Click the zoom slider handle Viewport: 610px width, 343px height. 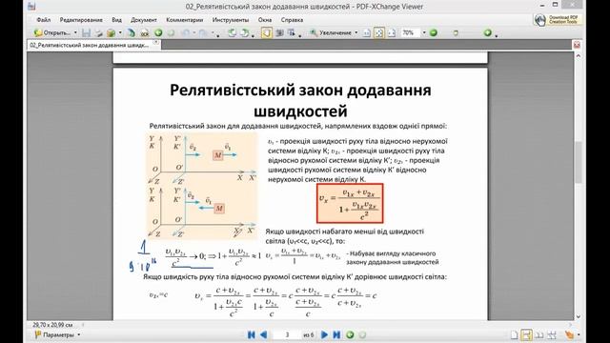tap(456, 33)
